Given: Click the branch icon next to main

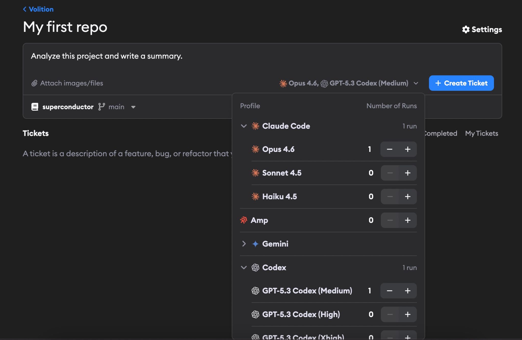Looking at the screenshot, I should [x=101, y=107].
